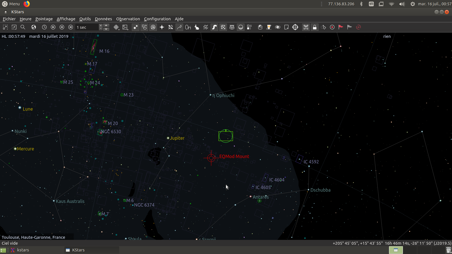452x254 pixels.
Task: Open geographic location via globe icon
Action: coord(34,27)
